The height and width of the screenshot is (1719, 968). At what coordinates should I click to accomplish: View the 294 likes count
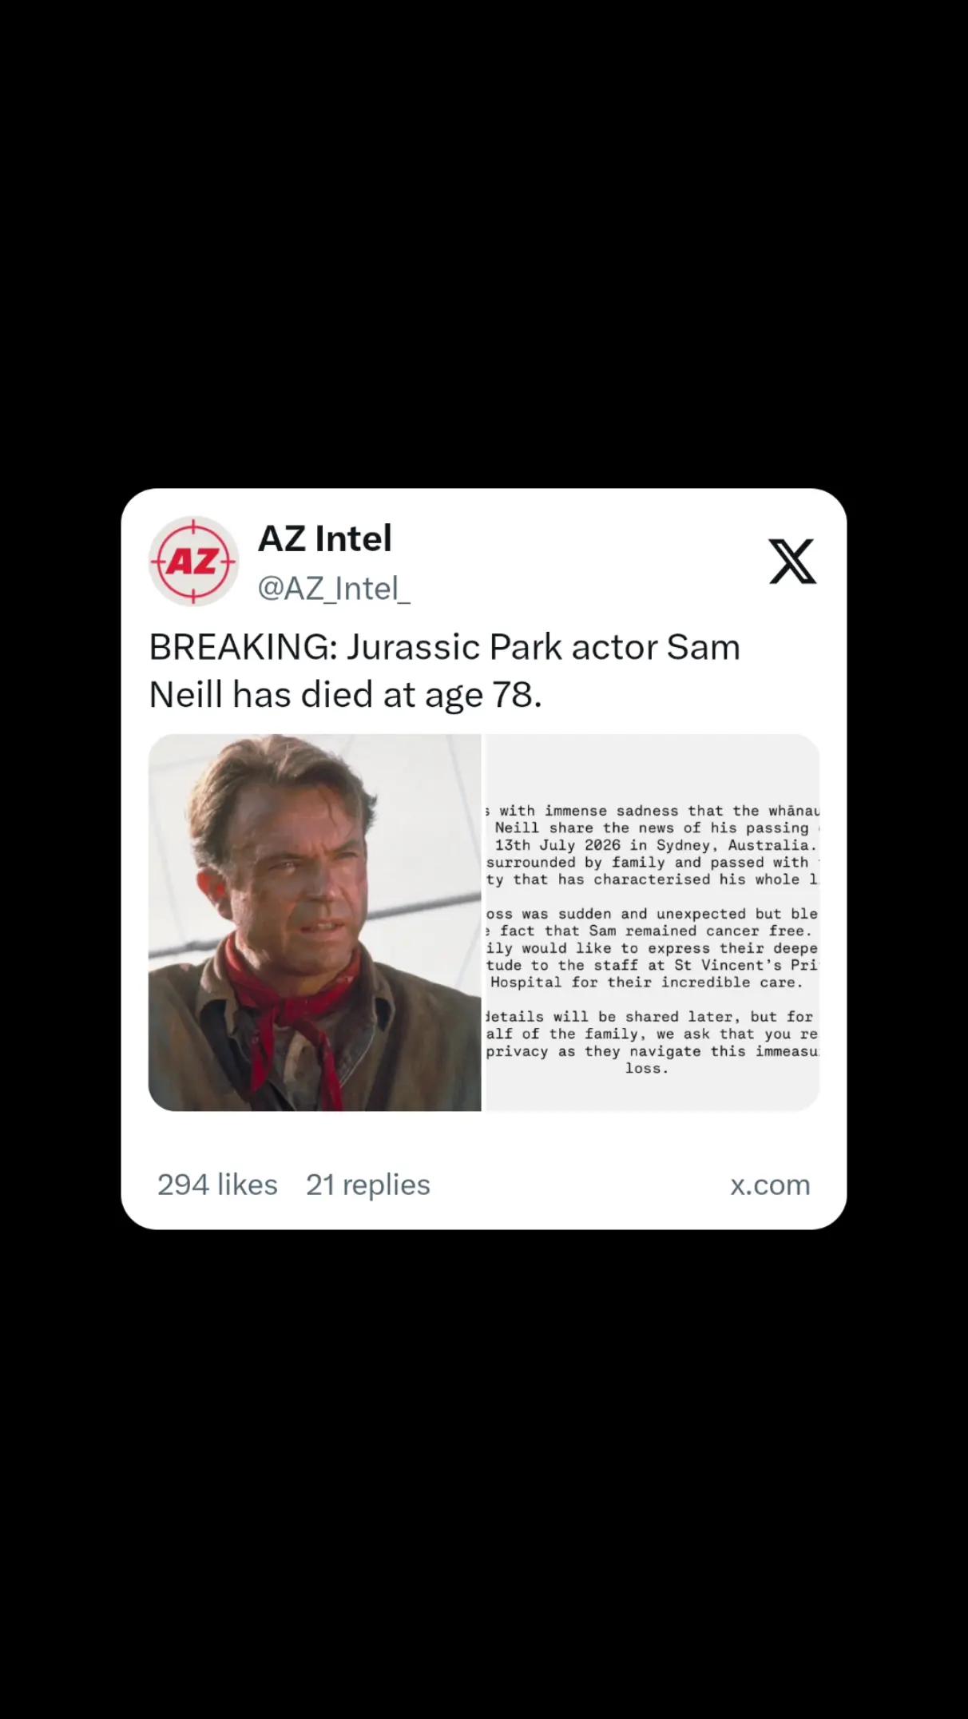[x=217, y=1185]
